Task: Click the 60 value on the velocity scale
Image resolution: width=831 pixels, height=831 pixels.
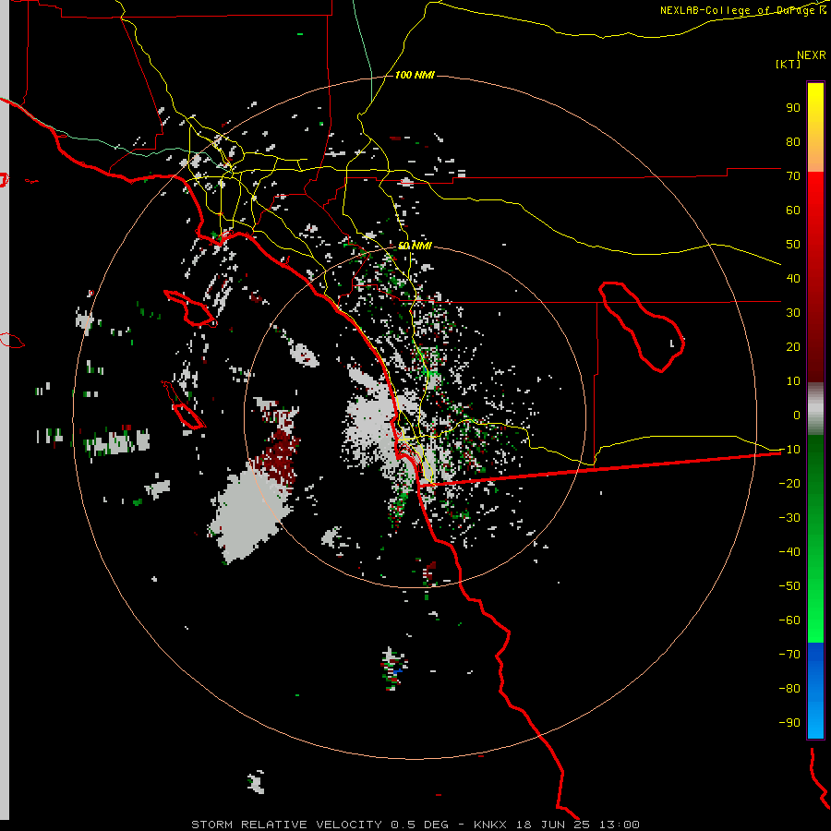Action: 793,210
